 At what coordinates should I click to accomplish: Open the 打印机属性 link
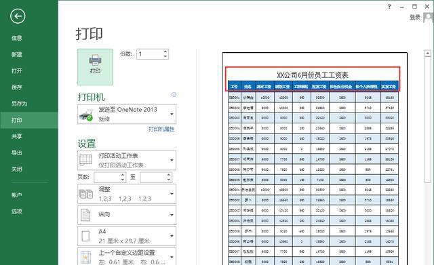point(161,129)
